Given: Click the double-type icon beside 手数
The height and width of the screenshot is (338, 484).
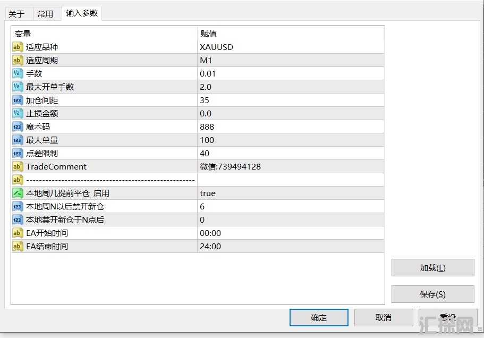Looking at the screenshot, I should (x=18, y=73).
